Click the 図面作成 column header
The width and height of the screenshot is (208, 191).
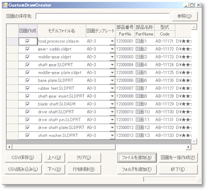pos(28,31)
